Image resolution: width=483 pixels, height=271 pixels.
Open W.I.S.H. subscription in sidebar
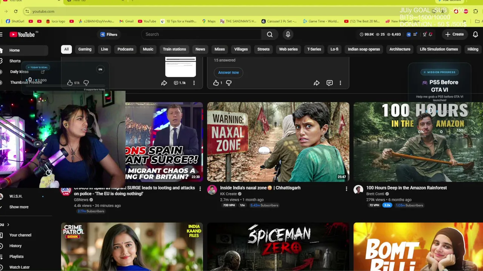(24, 196)
